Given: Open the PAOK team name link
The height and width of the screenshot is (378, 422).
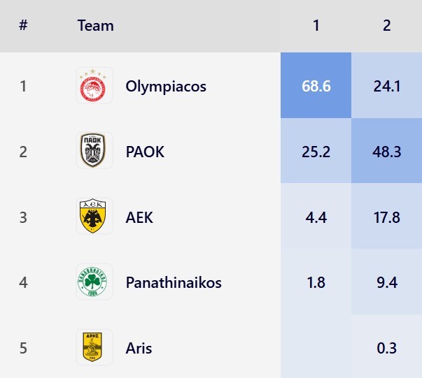Looking at the screenshot, I should 145,152.
